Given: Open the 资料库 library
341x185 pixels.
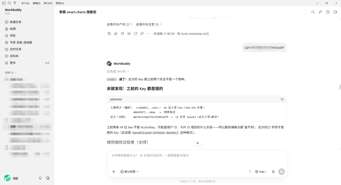Looking at the screenshot, I should (x=27, y=56).
